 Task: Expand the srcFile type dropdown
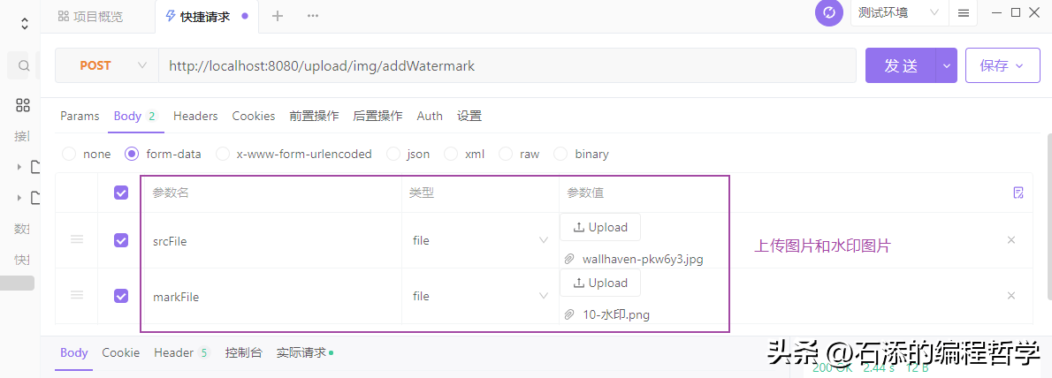[543, 240]
